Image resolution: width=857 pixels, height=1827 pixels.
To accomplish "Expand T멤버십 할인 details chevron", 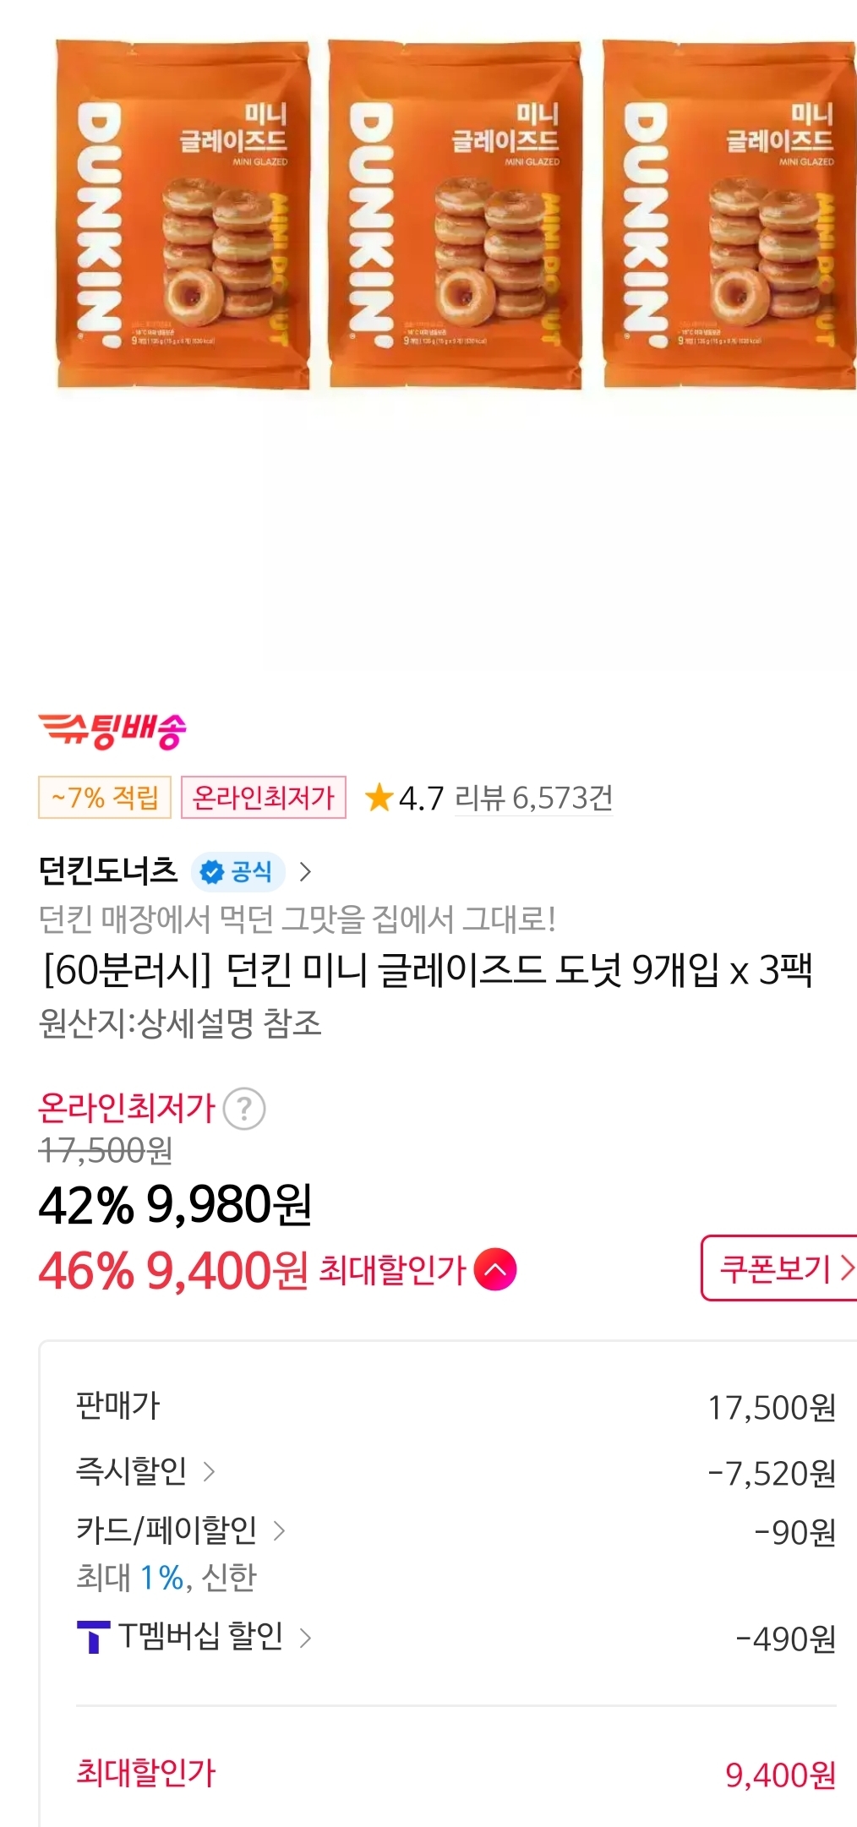I will 306,1638.
